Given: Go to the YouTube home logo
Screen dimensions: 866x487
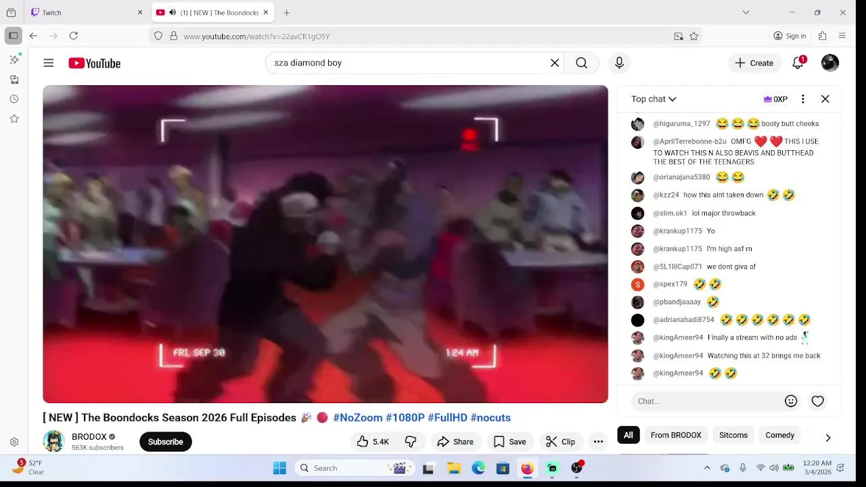Looking at the screenshot, I should click(94, 63).
